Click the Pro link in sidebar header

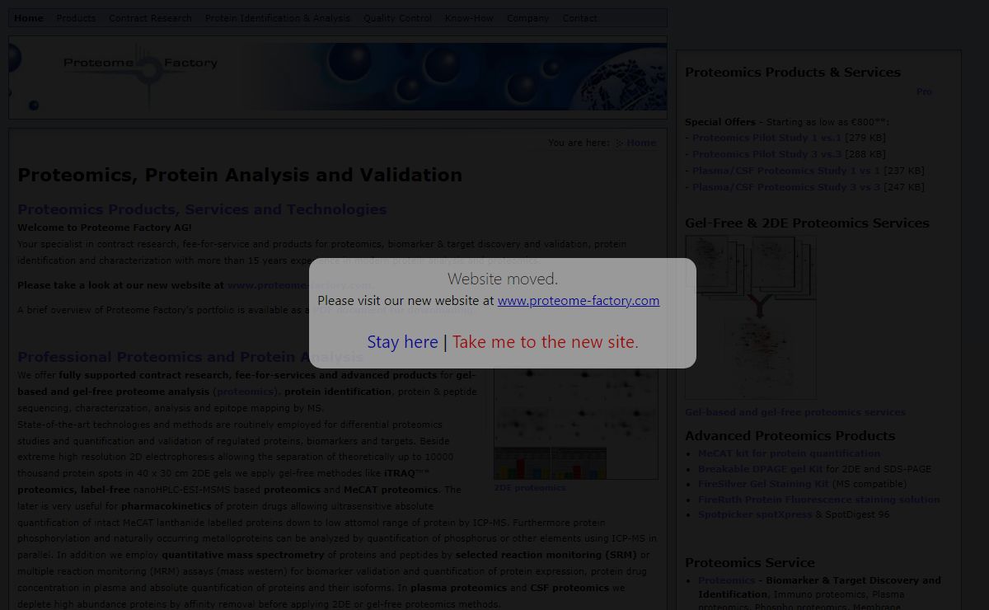[924, 91]
